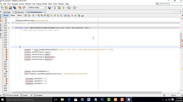The image size is (183, 102).
Task: Switch to History view
Action: (19, 15)
